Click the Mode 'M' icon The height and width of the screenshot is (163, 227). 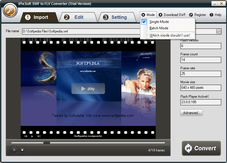(143, 15)
